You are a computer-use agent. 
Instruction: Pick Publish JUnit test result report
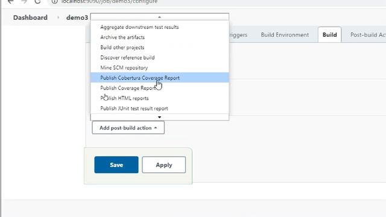(159, 108)
